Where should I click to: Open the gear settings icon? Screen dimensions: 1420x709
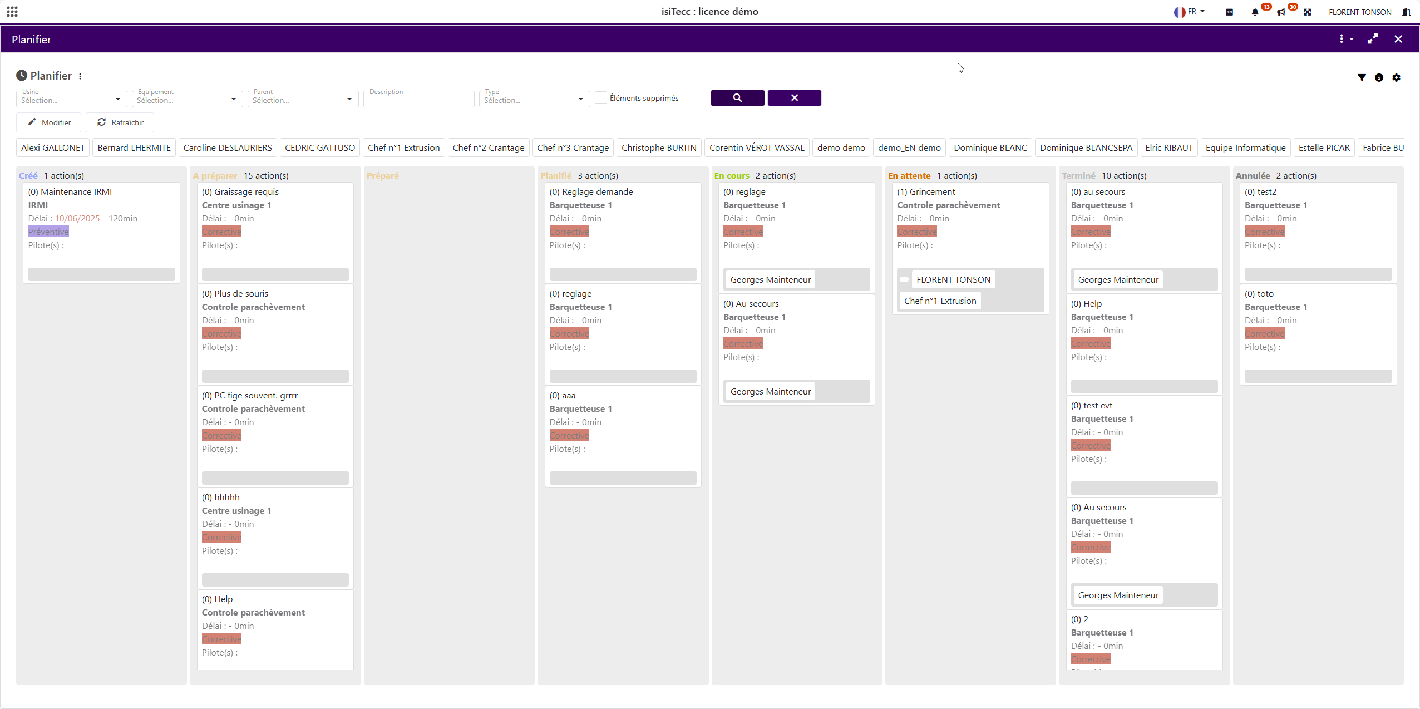coord(1396,77)
